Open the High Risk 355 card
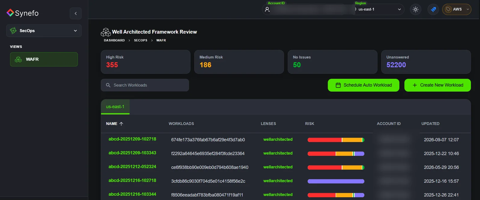 (x=145, y=62)
